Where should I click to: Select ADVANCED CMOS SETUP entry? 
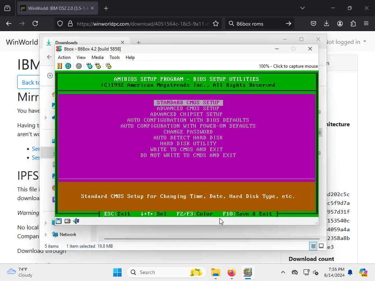pyautogui.click(x=188, y=108)
